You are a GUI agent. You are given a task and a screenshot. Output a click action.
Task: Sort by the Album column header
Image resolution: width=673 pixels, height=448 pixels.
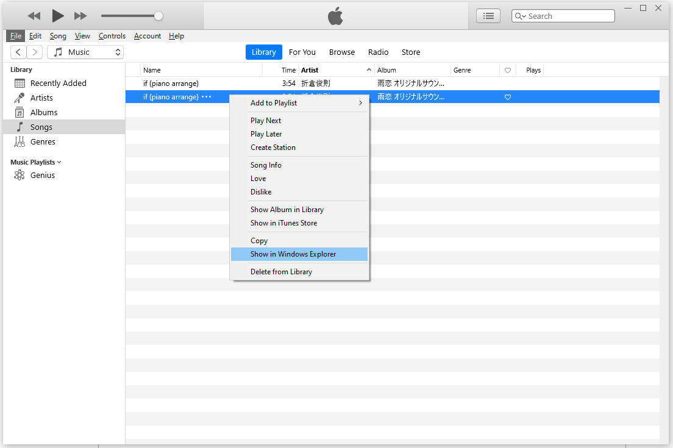(413, 70)
